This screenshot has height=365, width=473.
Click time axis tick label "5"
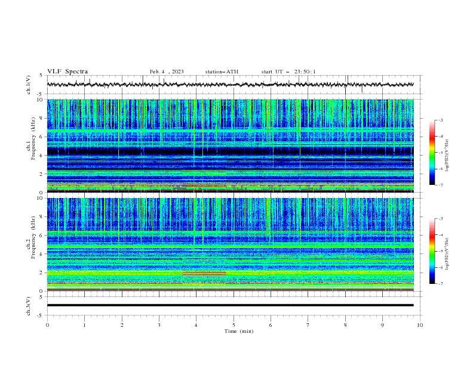[234, 325]
